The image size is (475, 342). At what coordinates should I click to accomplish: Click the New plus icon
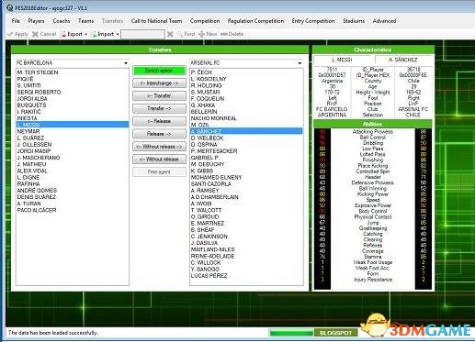click(201, 34)
